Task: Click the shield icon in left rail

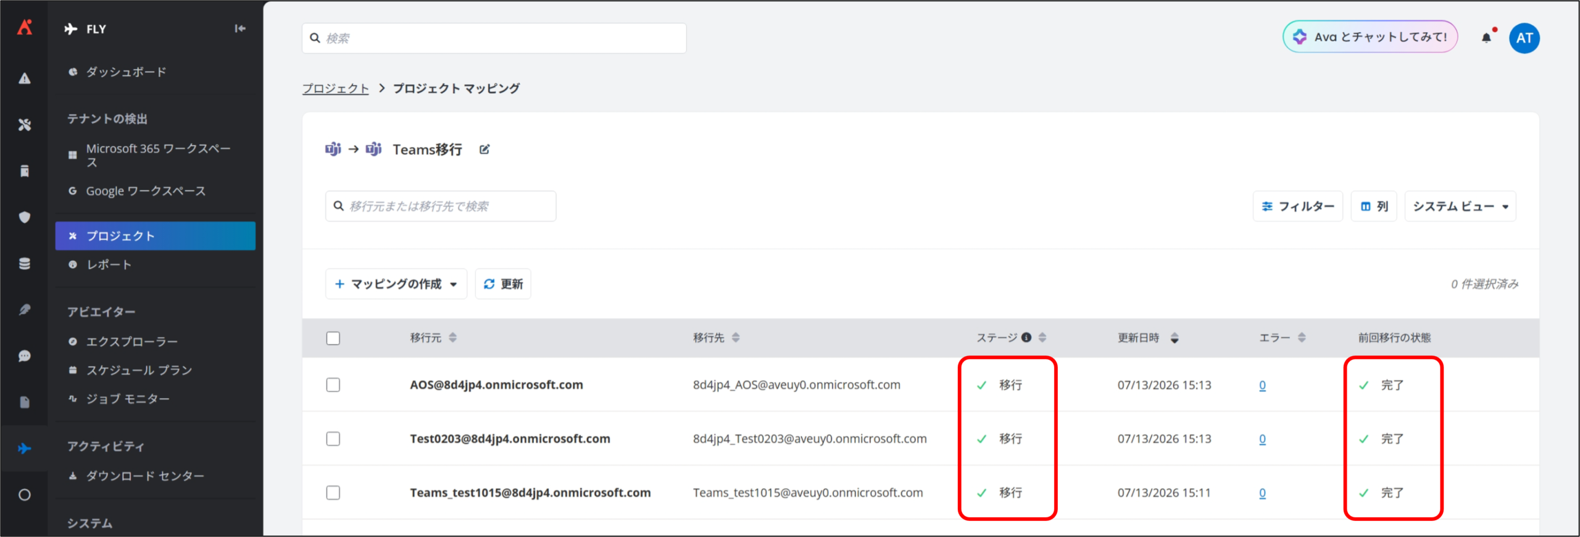Action: [24, 217]
